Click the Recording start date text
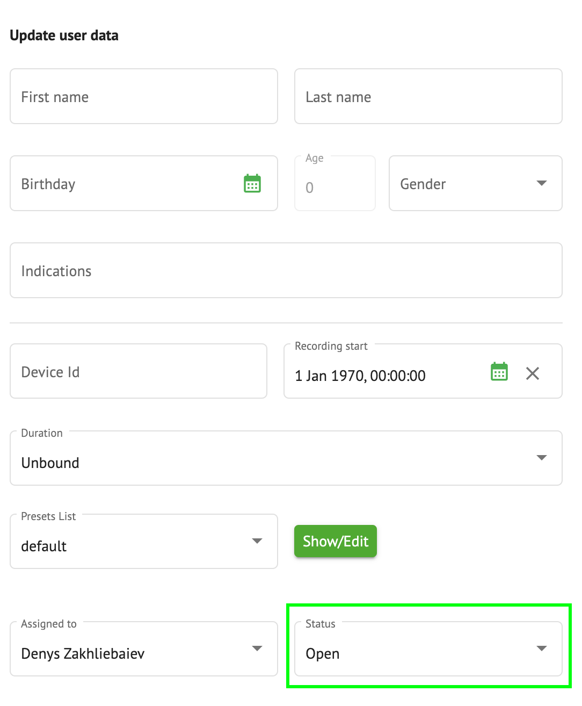 coord(360,376)
